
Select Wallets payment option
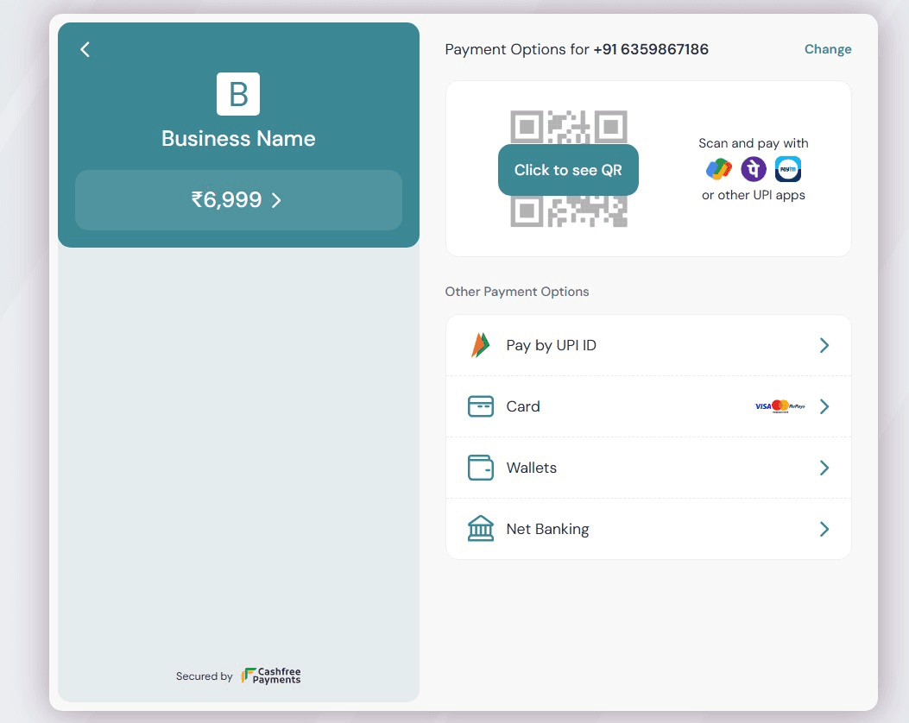tap(648, 468)
